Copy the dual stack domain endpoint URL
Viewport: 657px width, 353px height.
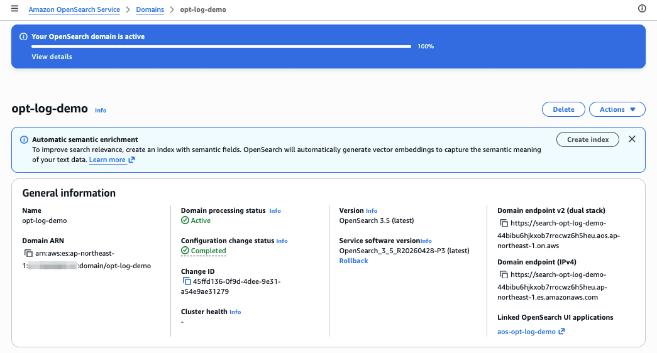pos(504,223)
